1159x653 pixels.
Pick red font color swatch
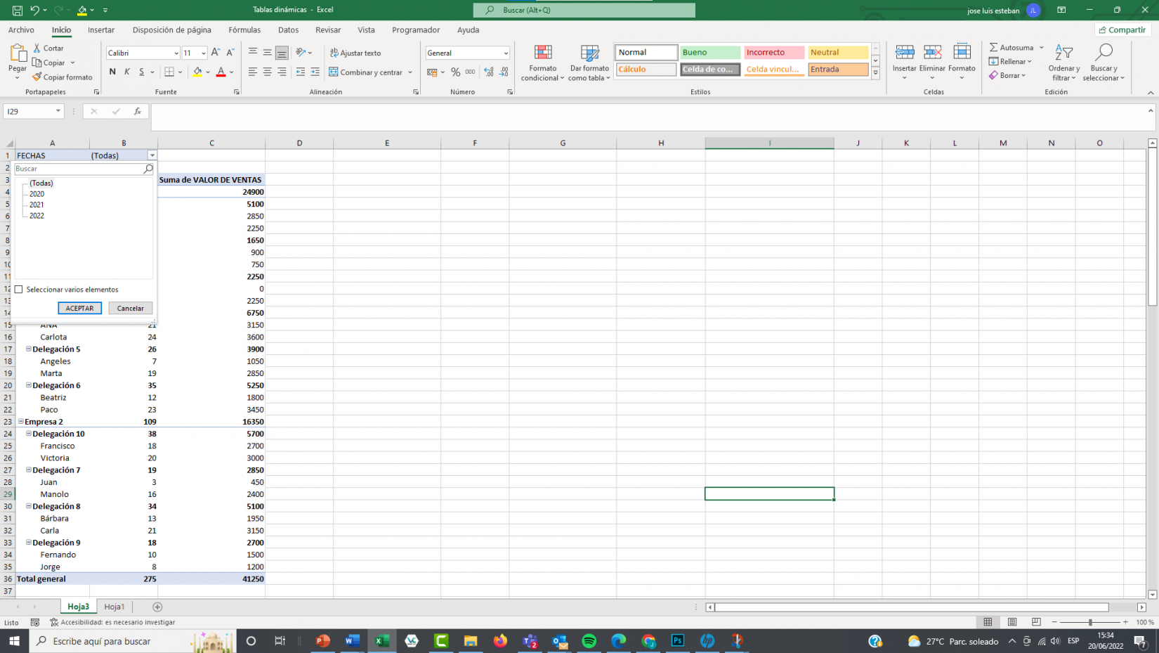[x=221, y=72]
